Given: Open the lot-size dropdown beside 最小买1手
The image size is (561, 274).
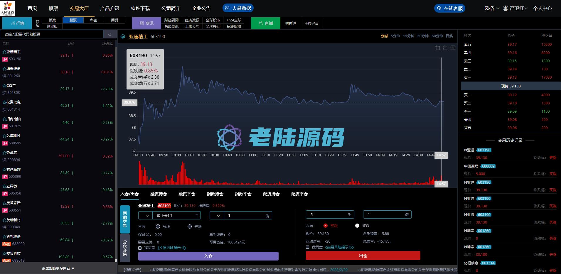Looking at the screenshot, I should [145, 216].
